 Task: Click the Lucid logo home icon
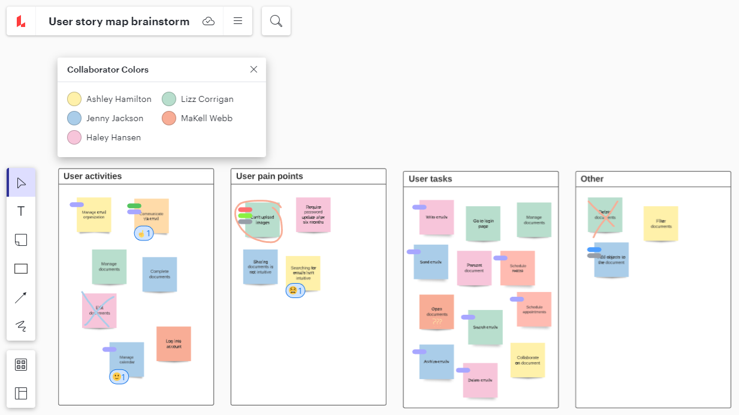pyautogui.click(x=21, y=22)
